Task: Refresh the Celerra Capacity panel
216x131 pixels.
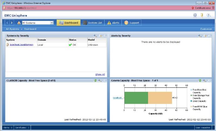Action: point(200,81)
